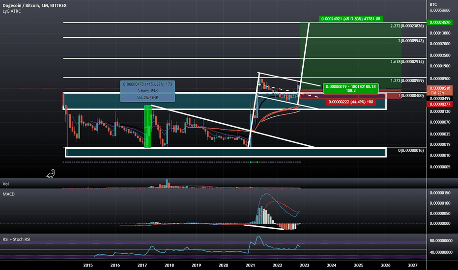Click the MACD zero level 0.00000000
Screen dimensions: 458x270
(x=440, y=223)
